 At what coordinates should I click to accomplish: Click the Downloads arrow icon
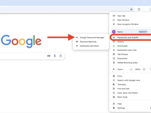click(114, 46)
